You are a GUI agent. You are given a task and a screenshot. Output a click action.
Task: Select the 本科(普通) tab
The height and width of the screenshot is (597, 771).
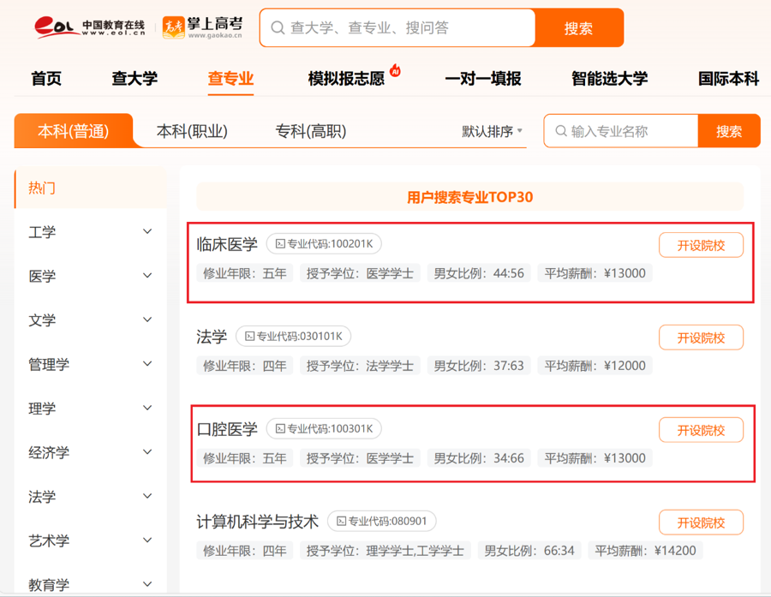pos(74,131)
